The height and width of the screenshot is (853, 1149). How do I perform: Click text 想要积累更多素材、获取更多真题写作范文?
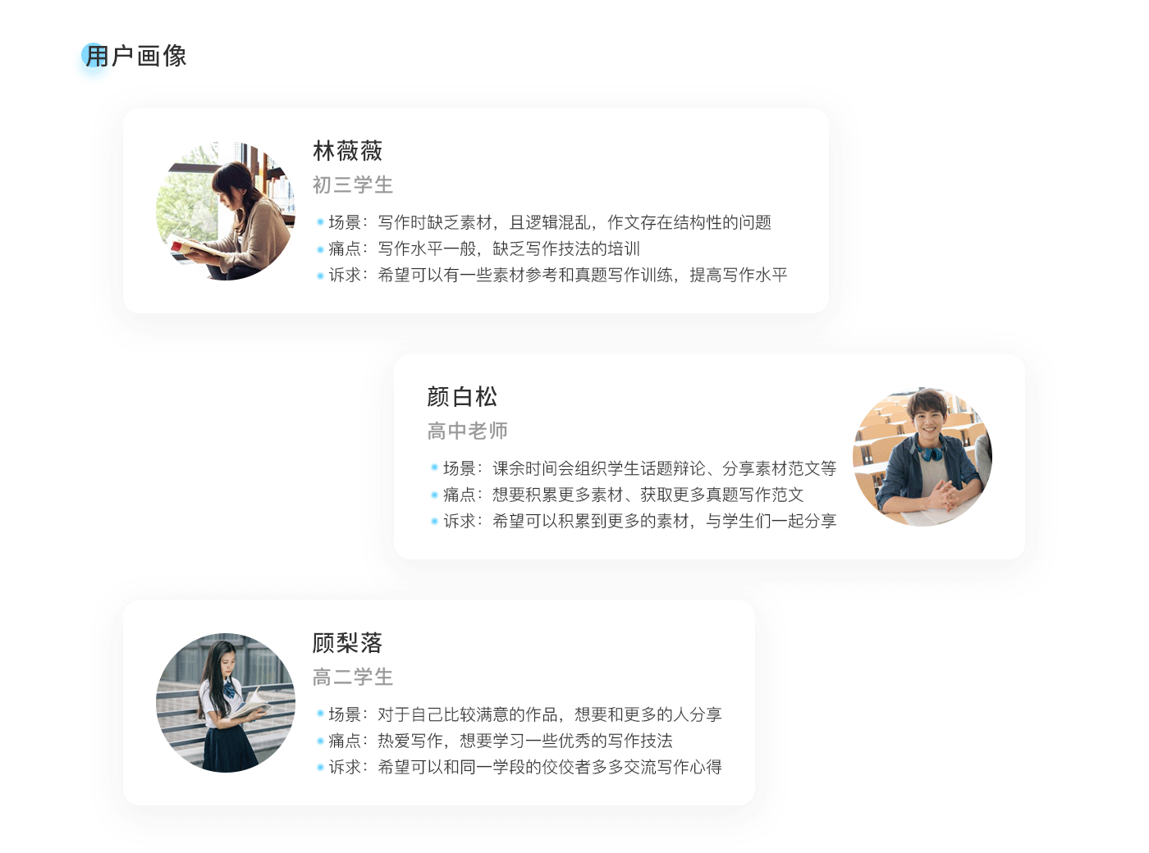[648, 495]
